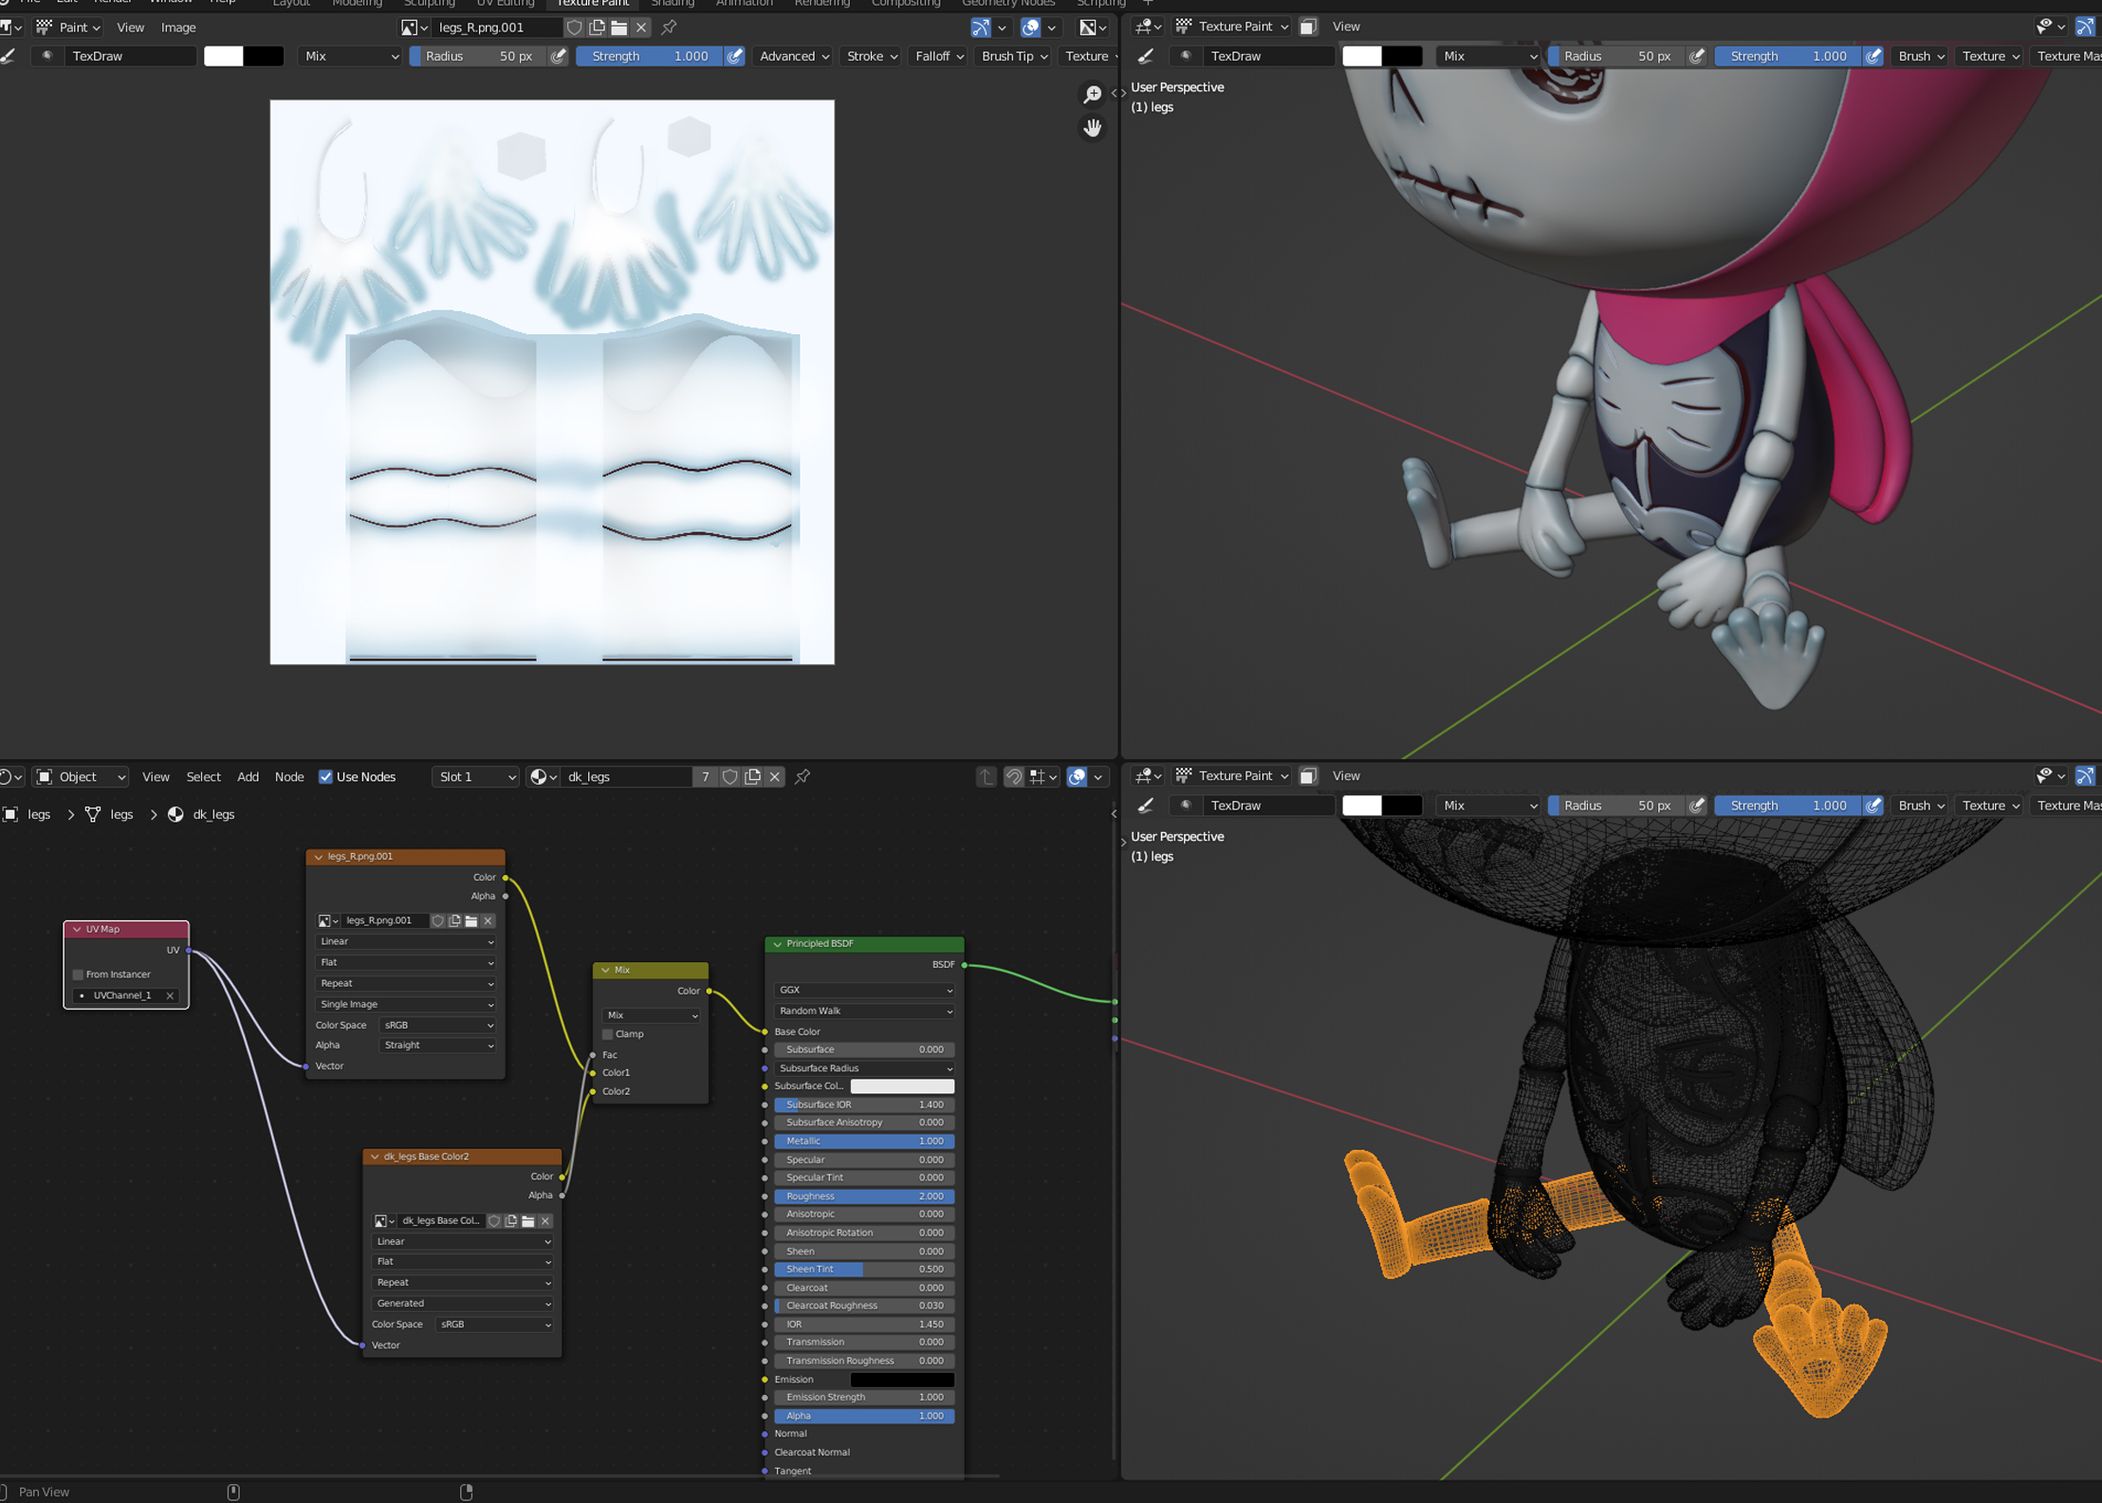Pin the node editor material
Image resolution: width=2102 pixels, height=1503 pixels.
(x=802, y=776)
